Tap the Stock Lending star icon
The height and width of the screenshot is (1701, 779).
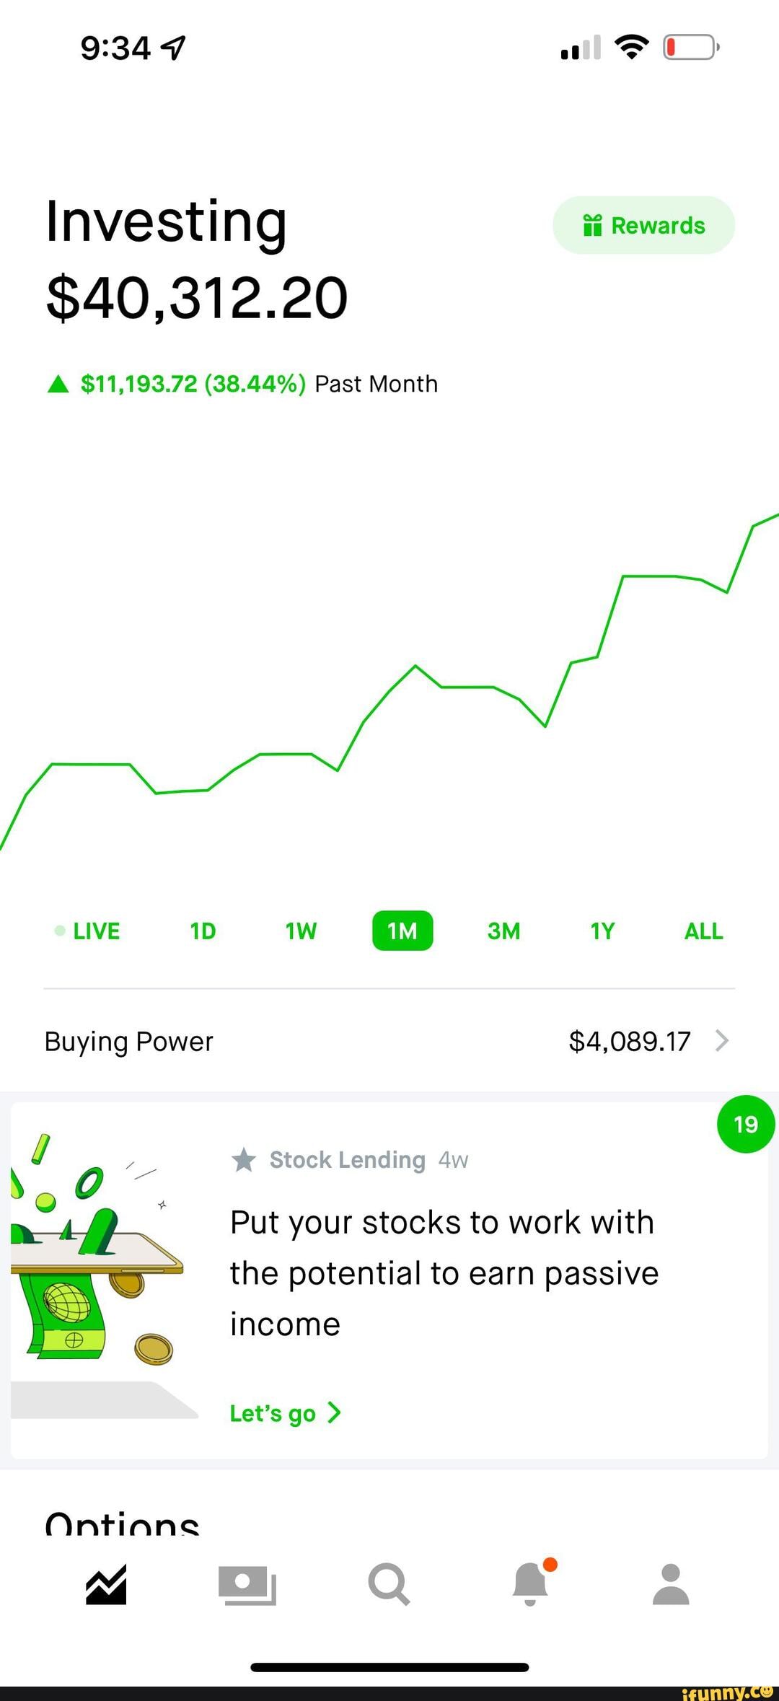coord(244,1160)
